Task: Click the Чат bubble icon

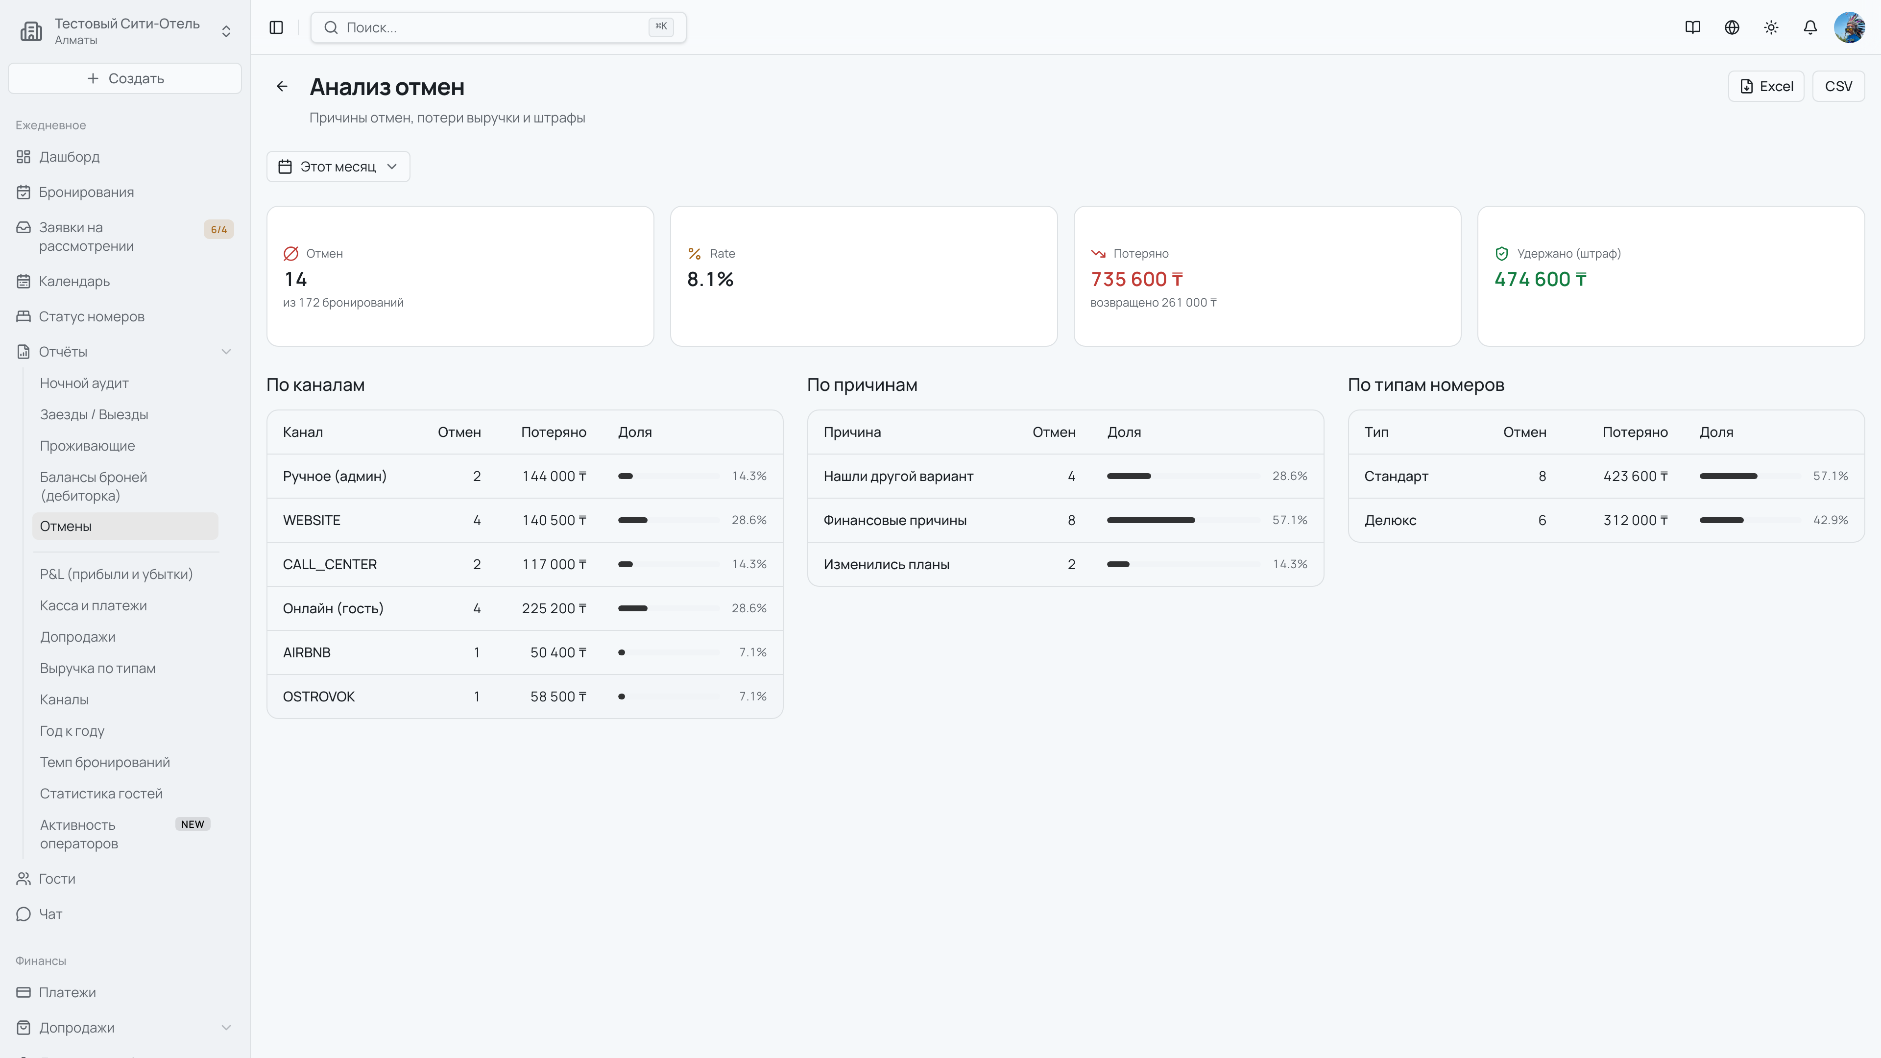Action: click(24, 914)
